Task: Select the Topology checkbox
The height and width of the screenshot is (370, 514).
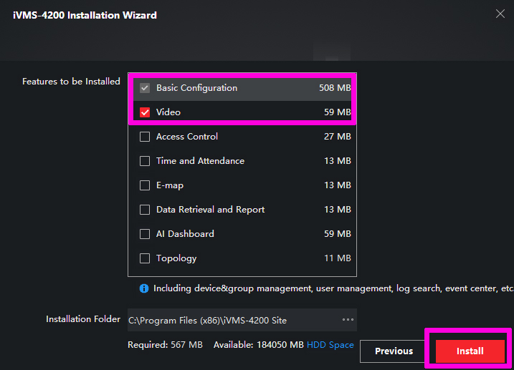Action: [145, 258]
